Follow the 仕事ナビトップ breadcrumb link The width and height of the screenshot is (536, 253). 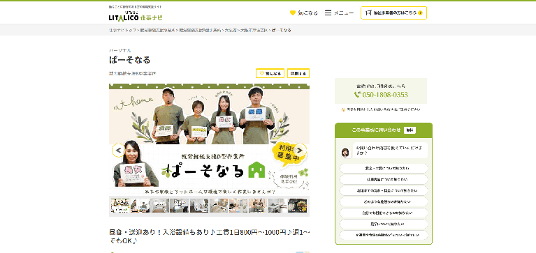coord(122,30)
